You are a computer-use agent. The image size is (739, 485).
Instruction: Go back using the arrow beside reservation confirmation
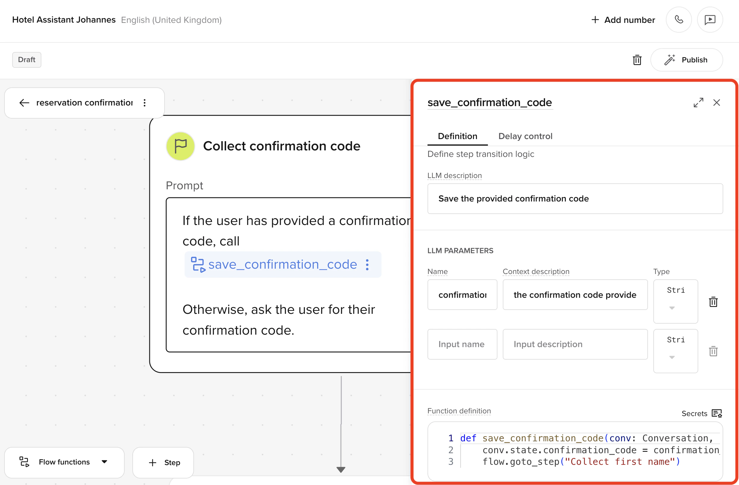point(24,103)
